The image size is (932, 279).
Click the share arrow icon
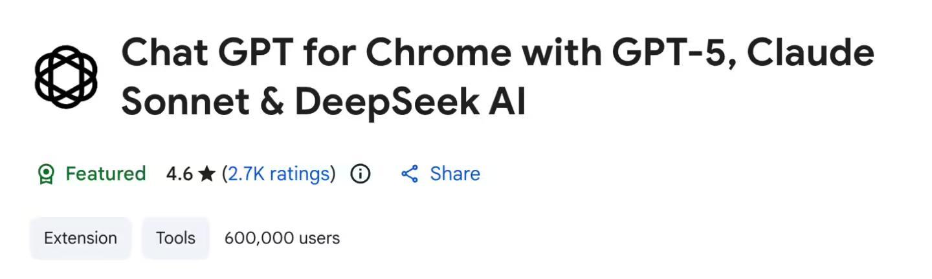[409, 174]
